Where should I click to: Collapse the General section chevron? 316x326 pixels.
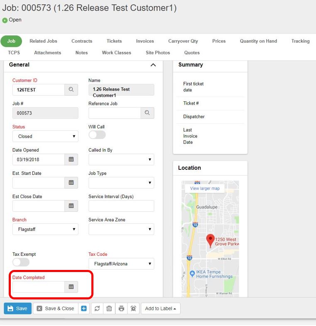153,65
